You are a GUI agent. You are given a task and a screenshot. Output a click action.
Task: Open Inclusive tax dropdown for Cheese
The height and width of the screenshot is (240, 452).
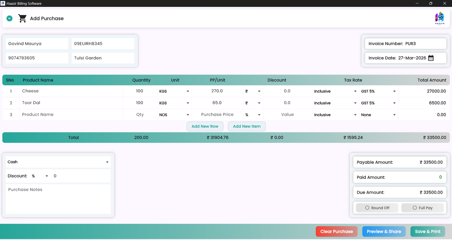(335, 91)
